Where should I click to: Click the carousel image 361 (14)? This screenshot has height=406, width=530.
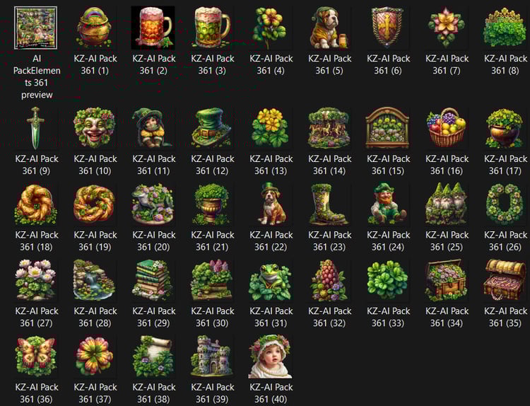(329, 128)
